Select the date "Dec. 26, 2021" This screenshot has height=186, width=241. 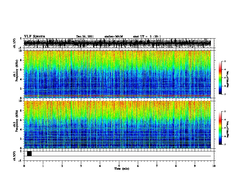click(85, 36)
